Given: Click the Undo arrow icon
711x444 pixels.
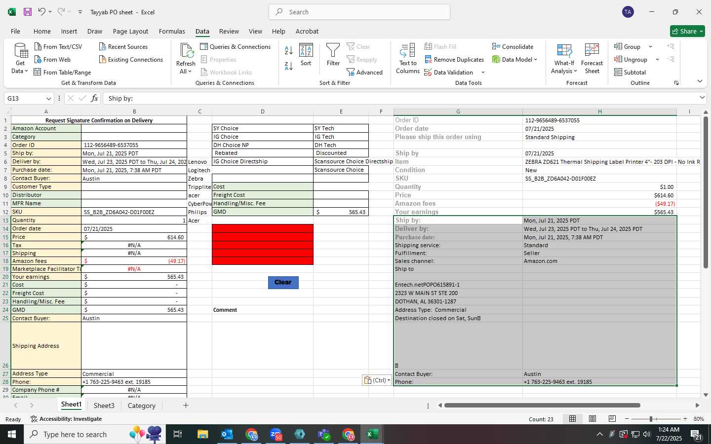Looking at the screenshot, I should (x=42, y=12).
